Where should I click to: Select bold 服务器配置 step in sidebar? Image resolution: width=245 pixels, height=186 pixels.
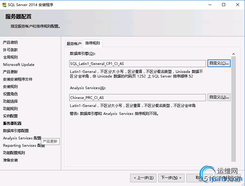12,123
